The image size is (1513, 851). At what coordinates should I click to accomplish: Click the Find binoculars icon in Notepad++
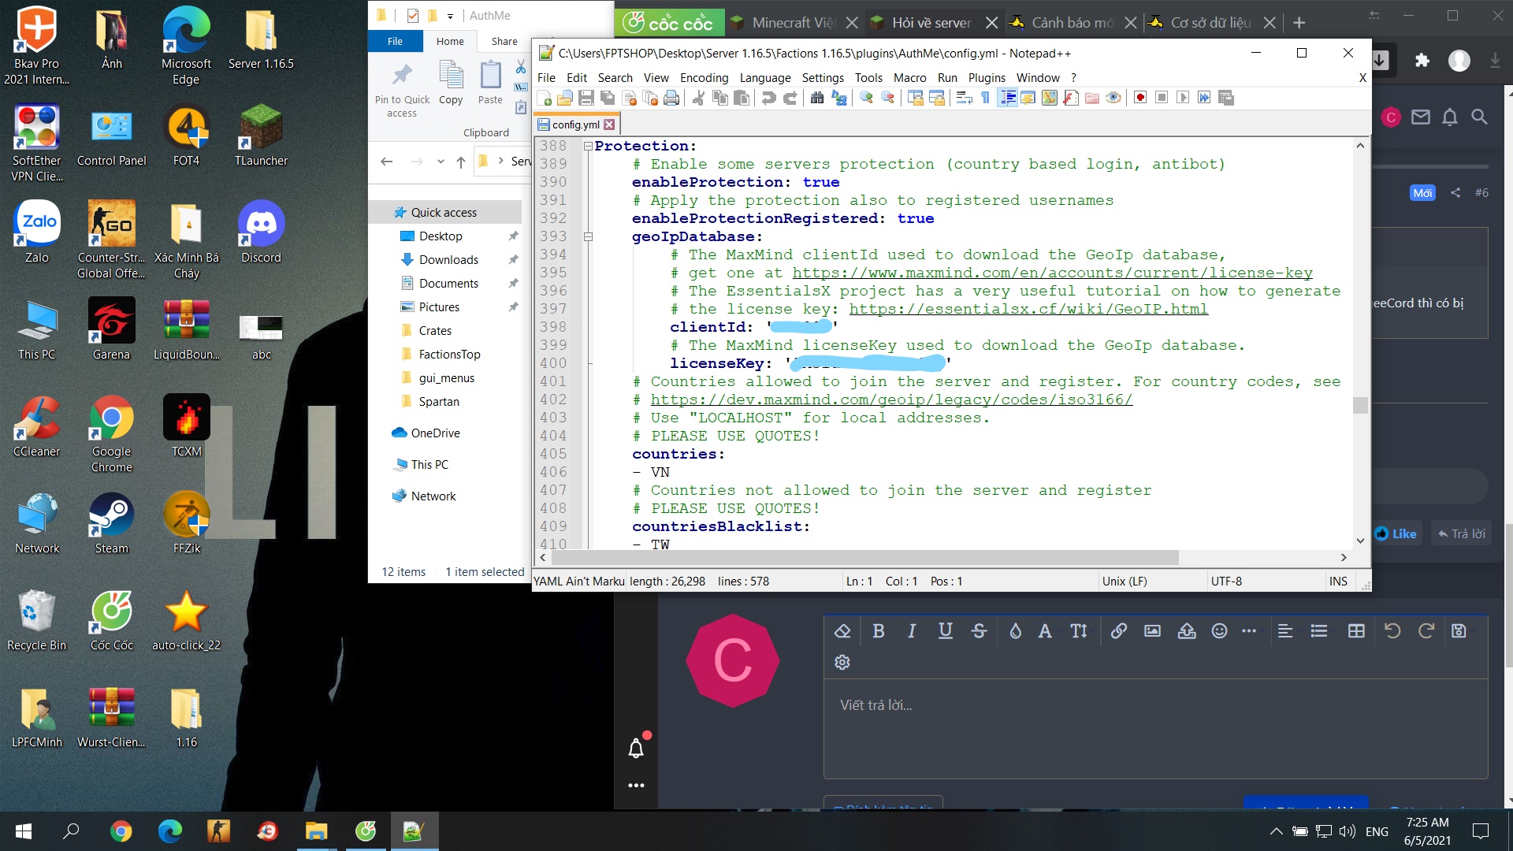click(x=817, y=98)
